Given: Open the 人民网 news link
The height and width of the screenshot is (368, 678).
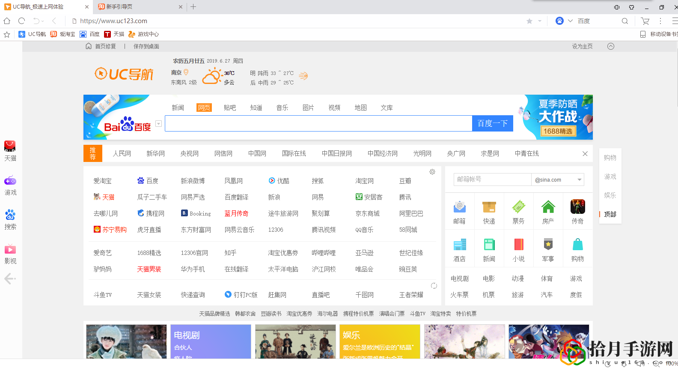Looking at the screenshot, I should [122, 153].
